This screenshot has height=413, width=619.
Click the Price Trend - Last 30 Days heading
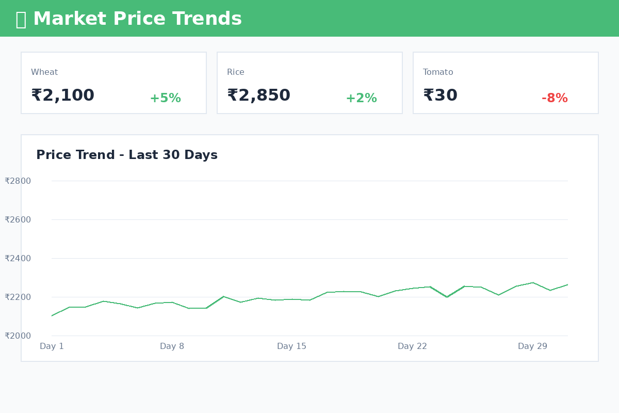127,155
